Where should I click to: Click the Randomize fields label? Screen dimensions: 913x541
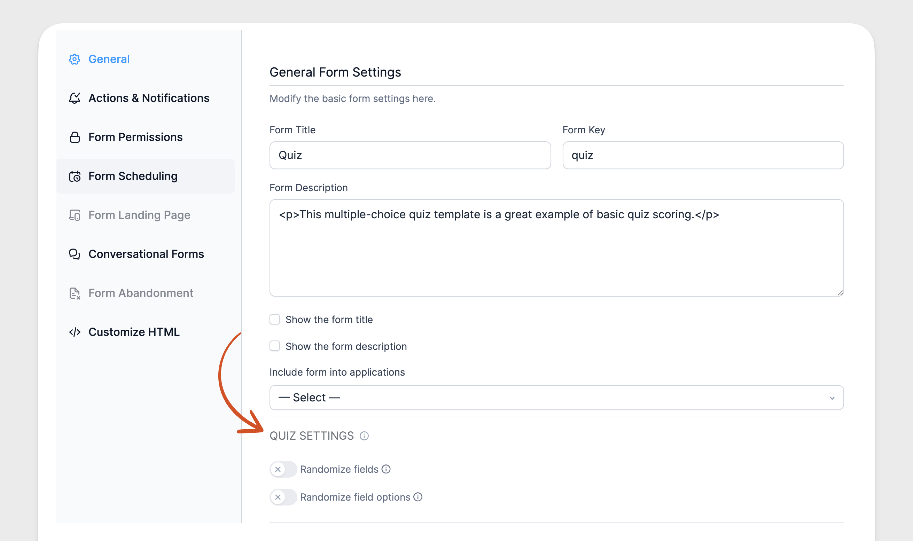point(339,469)
